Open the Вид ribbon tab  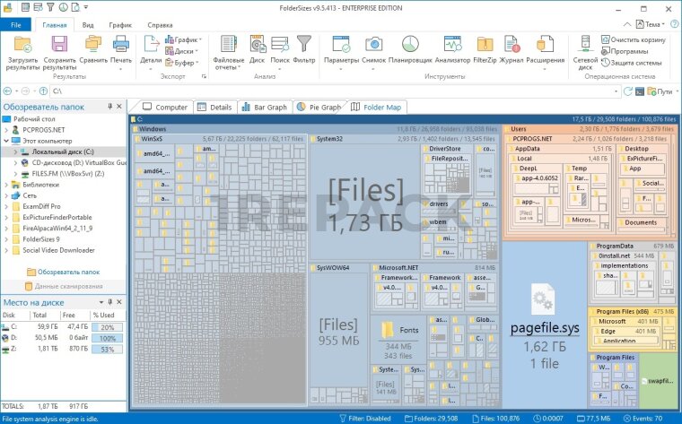[x=88, y=24]
